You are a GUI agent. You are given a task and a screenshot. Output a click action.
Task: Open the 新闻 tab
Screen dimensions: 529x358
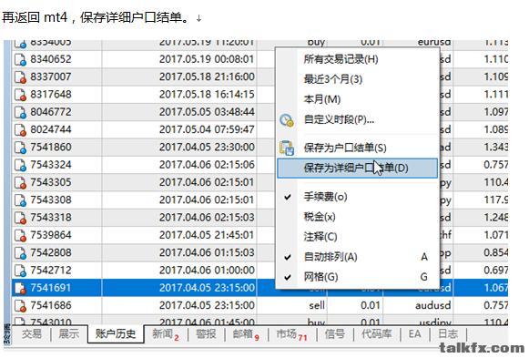[x=166, y=334]
